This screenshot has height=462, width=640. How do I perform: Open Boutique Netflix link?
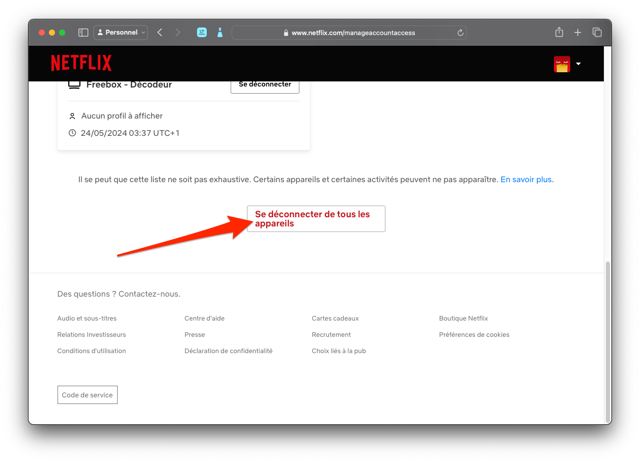[x=464, y=319]
